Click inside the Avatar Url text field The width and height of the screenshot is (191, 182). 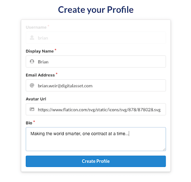point(96,109)
